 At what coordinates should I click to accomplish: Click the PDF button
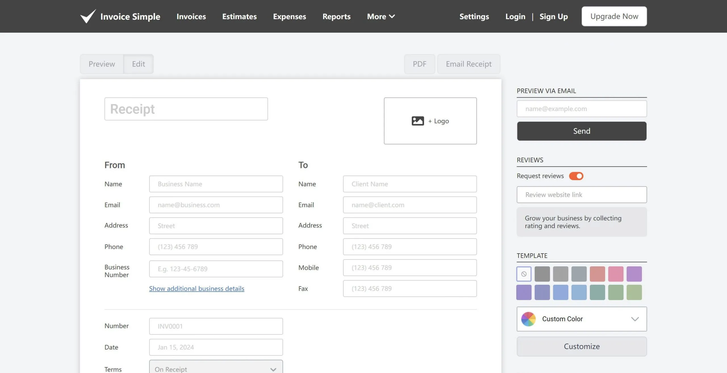[x=419, y=64]
